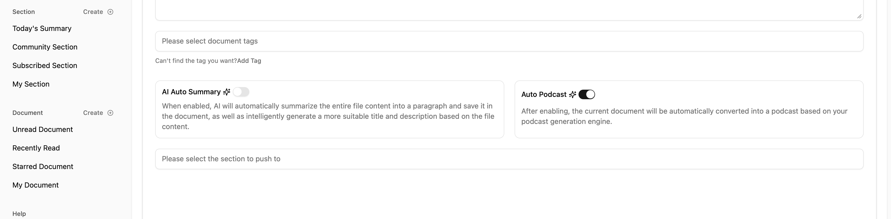This screenshot has width=891, height=219.
Task: Show Unread Document list
Action: point(43,130)
